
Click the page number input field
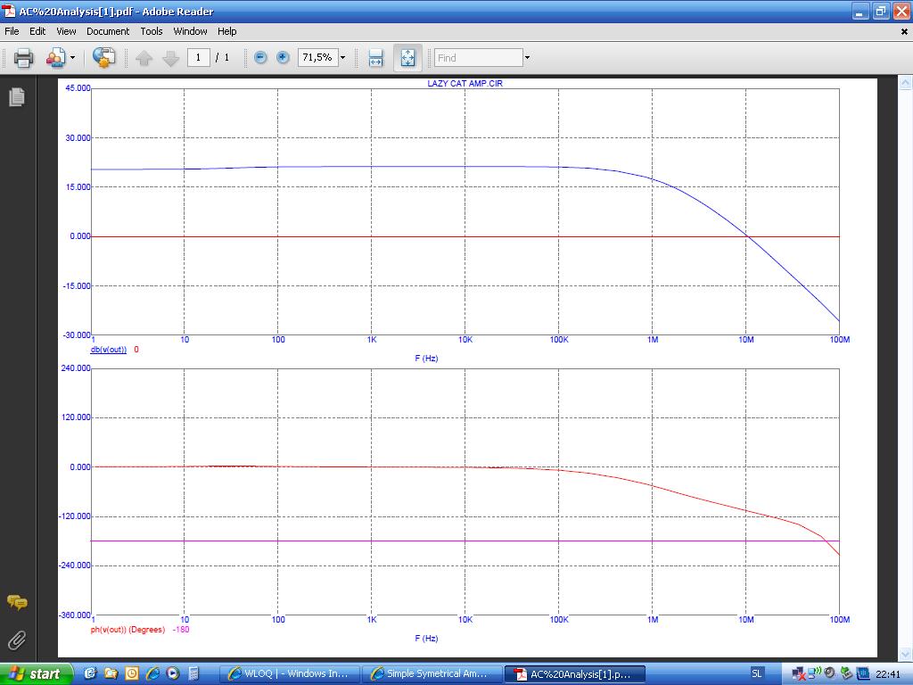198,57
